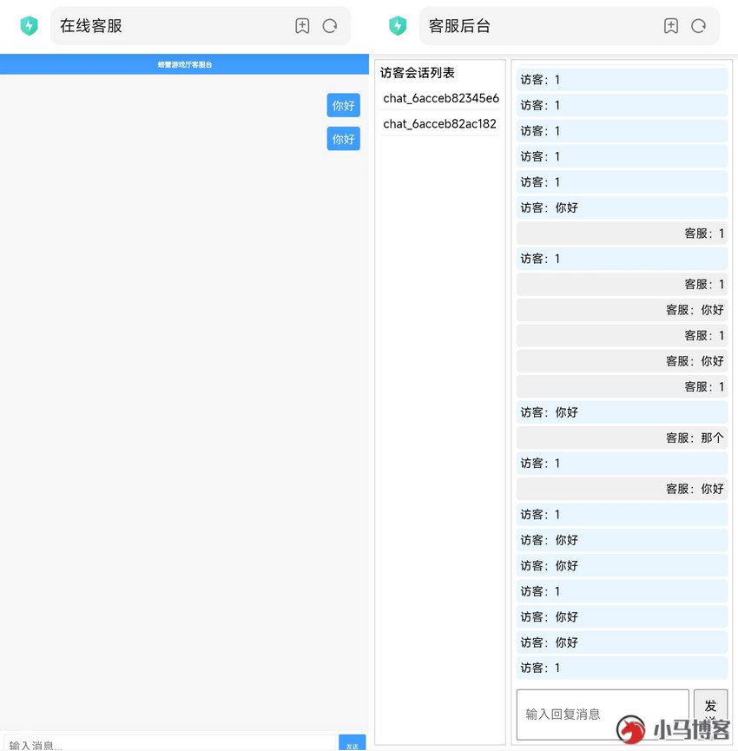Open session chat_6acceb82ac182

point(440,124)
